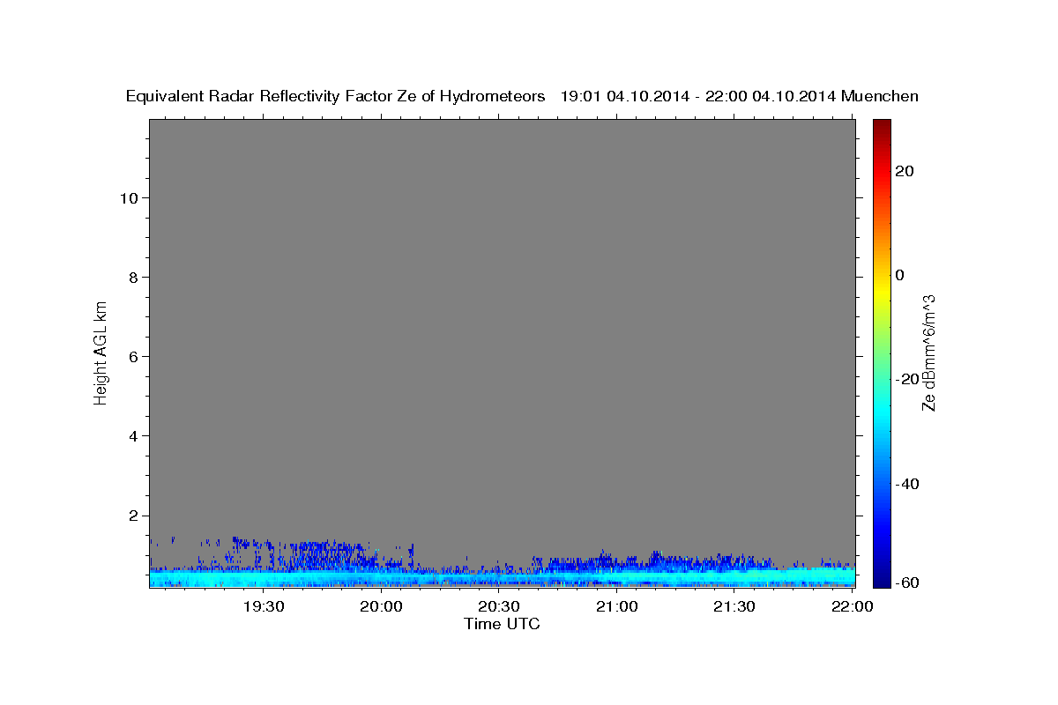Click the 'Ze dBmm^6/m^3' colorbar label
The image size is (1058, 705).
click(x=928, y=352)
